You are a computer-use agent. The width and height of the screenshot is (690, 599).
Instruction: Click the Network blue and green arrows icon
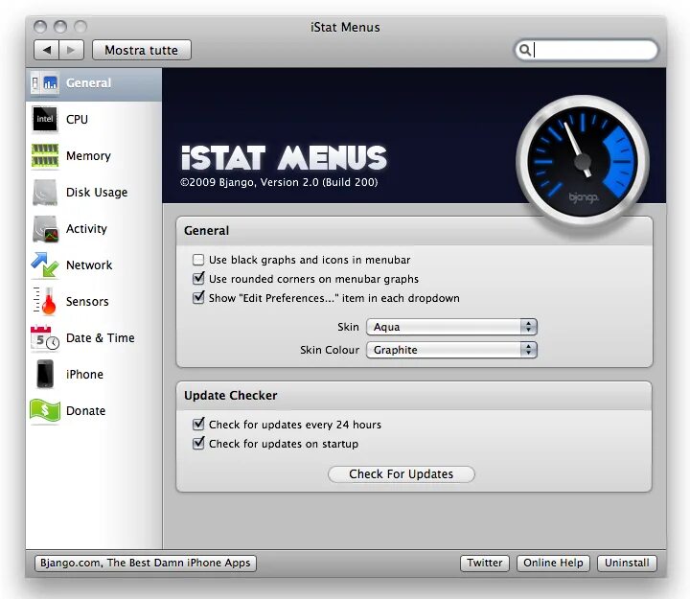pyautogui.click(x=45, y=265)
